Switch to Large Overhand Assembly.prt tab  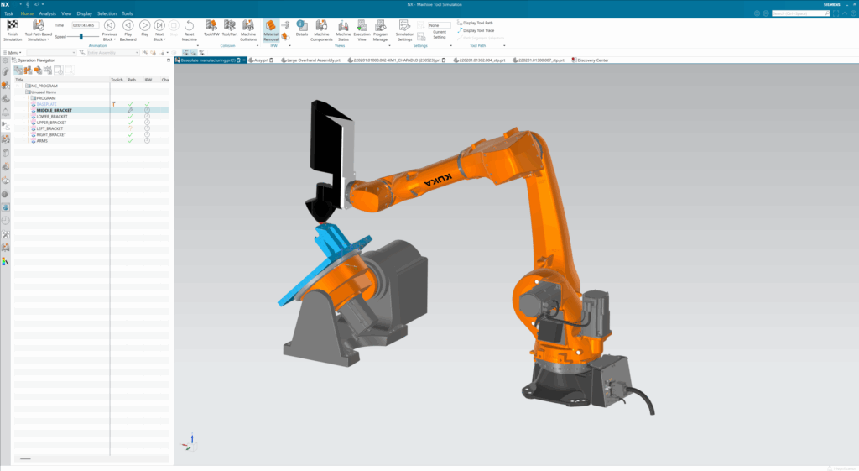310,60
